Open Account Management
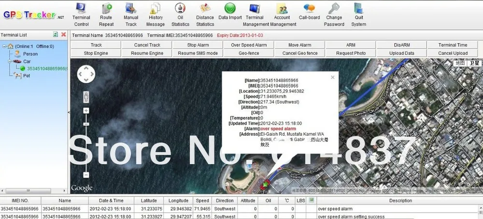This screenshot has height=219, width=483. (x=283, y=14)
